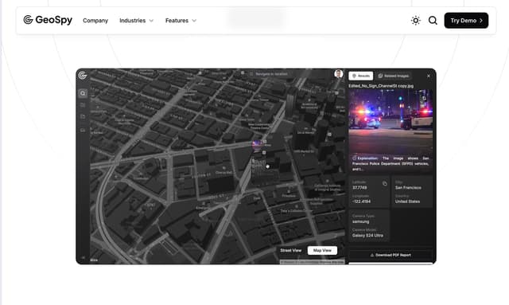Click the map attribution strip

tap(312, 262)
